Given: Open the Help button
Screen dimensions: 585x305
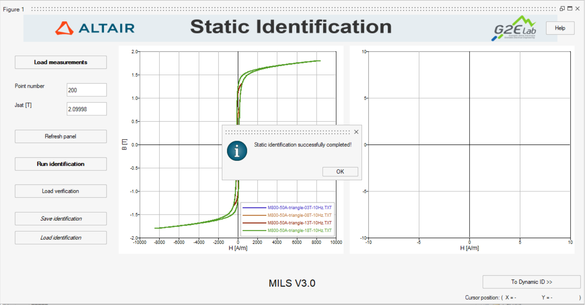Looking at the screenshot, I should tap(560, 28).
